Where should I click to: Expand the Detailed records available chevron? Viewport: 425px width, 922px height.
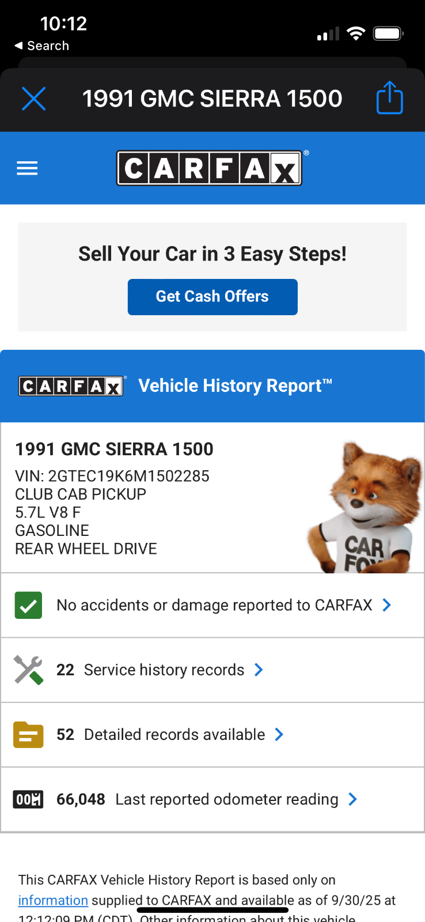point(279,734)
